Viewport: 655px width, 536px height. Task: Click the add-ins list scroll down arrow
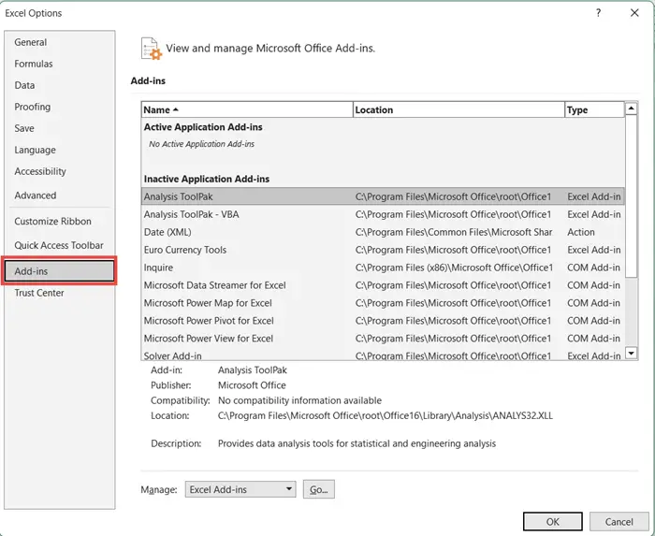pyautogui.click(x=632, y=354)
